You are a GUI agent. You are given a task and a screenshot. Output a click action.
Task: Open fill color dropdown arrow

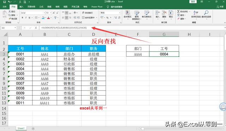[x=46, y=18]
